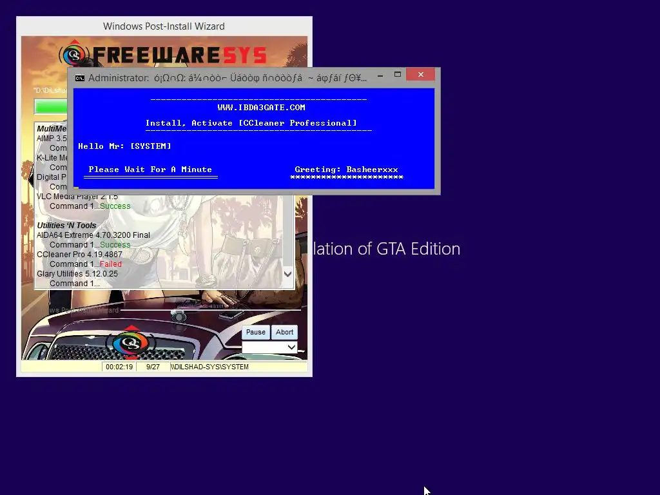Click 'Hello Mr: [SYSTEM]' console line

pyautogui.click(x=124, y=146)
